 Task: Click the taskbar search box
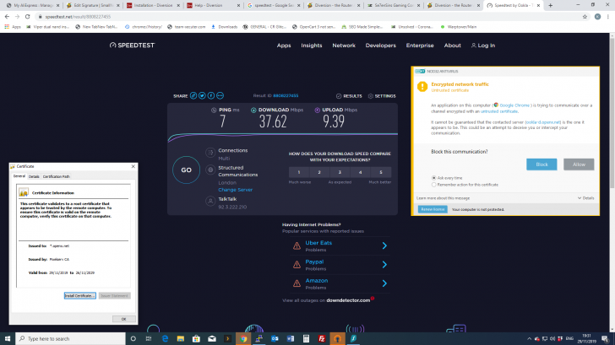coord(71,339)
